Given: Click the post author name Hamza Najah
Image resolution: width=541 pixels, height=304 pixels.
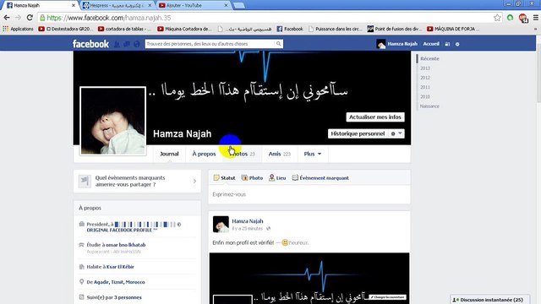Looking at the screenshot, I should (248, 221).
